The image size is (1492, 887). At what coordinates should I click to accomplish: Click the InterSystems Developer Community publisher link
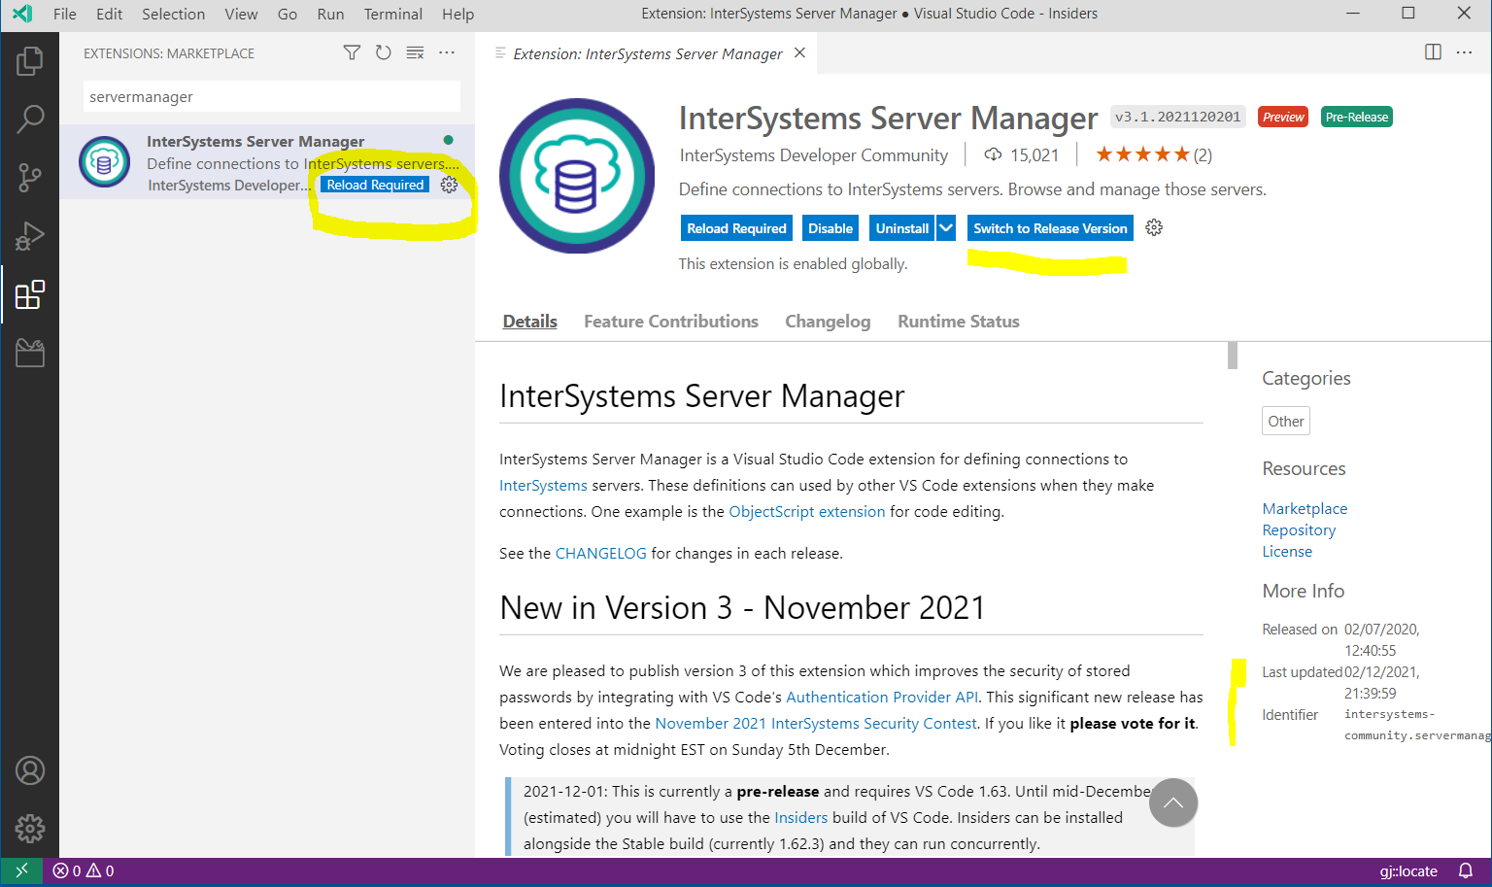click(x=814, y=155)
